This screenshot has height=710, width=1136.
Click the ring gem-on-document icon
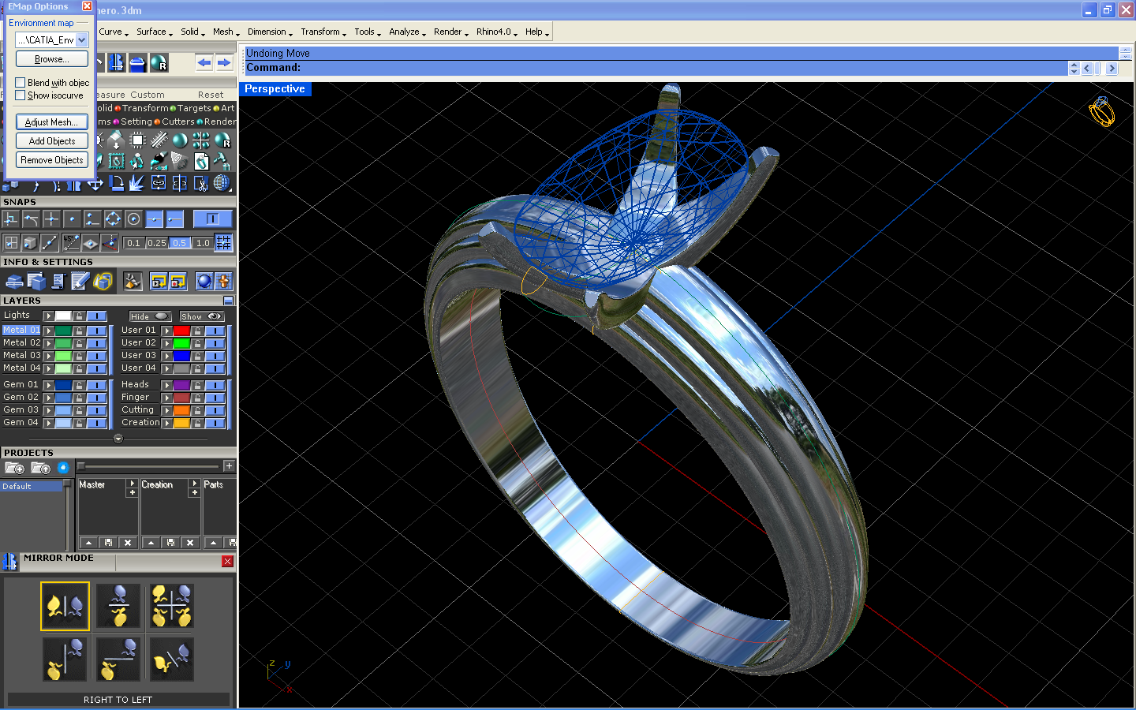(201, 161)
